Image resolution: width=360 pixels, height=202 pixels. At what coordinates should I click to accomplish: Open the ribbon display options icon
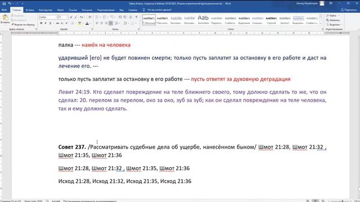(x=331, y=3)
